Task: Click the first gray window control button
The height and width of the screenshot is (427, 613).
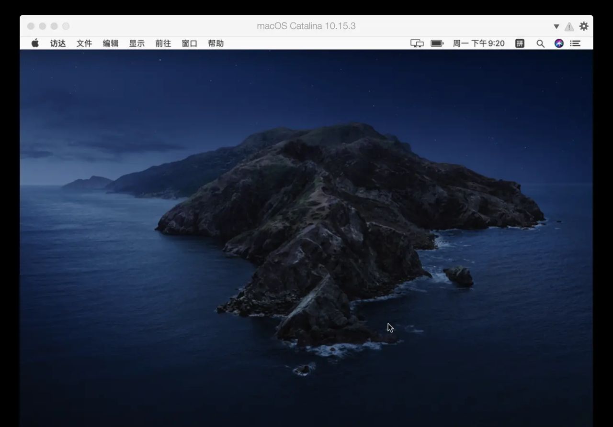Action: [31, 26]
